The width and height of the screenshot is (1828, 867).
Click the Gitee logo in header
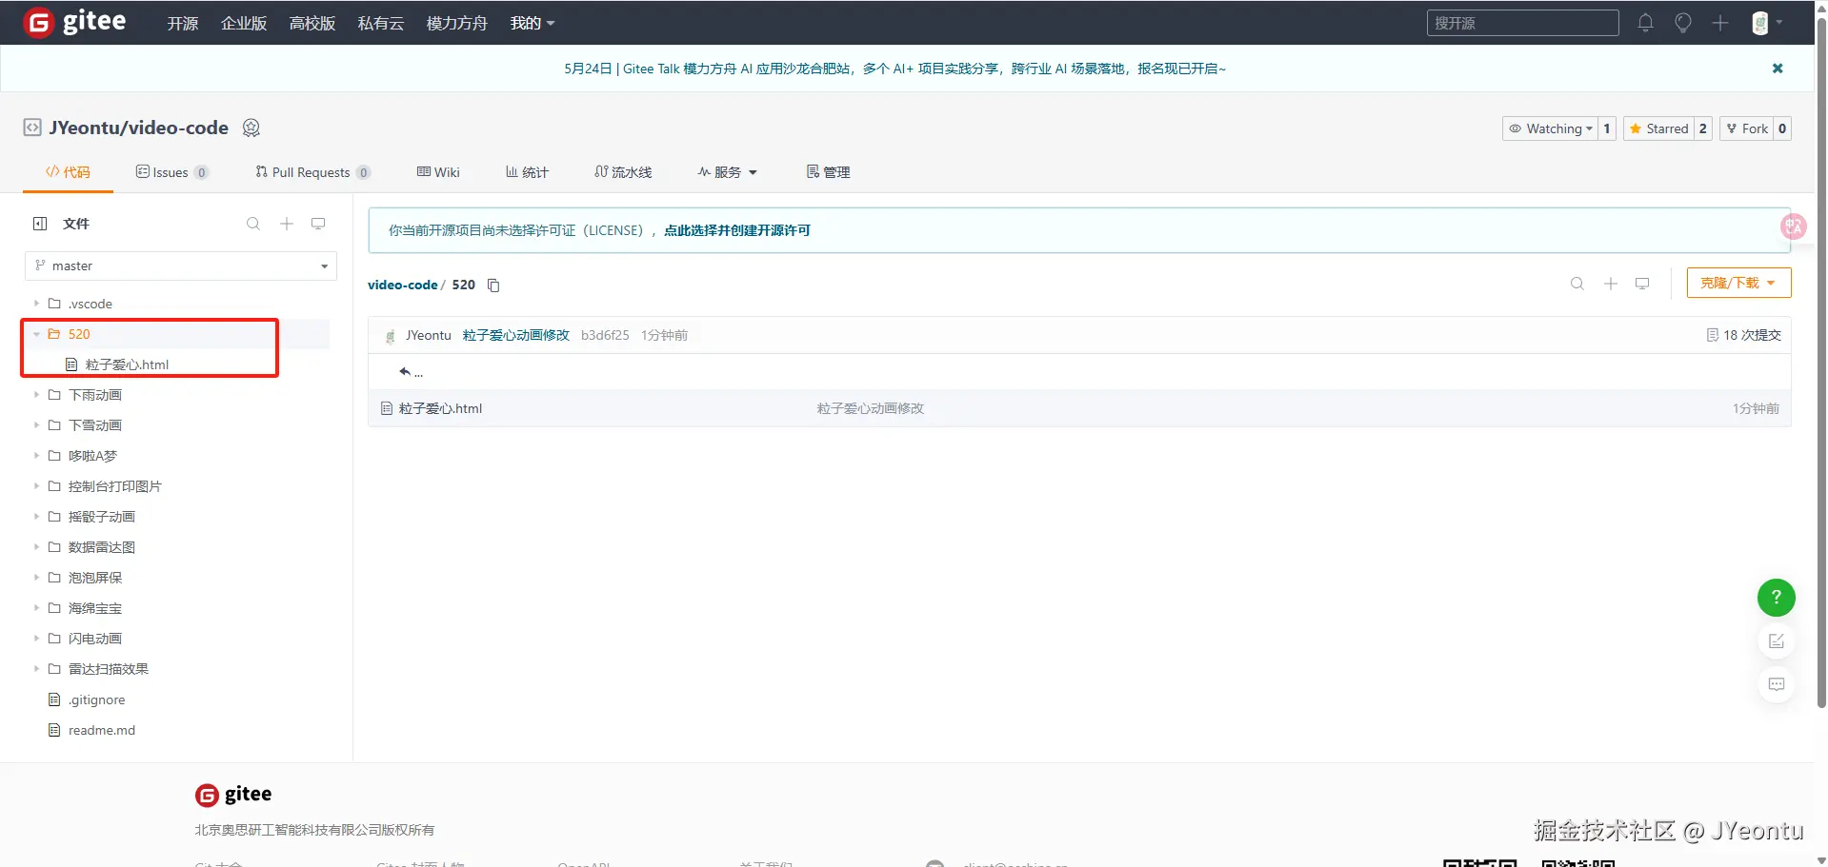(75, 22)
